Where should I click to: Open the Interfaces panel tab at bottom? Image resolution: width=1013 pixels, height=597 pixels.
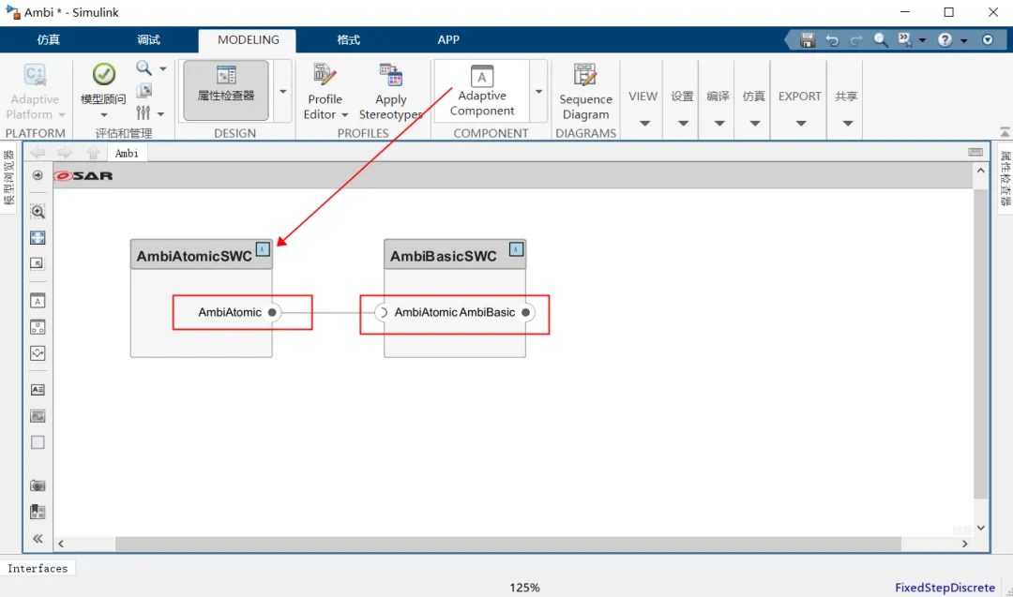click(38, 568)
